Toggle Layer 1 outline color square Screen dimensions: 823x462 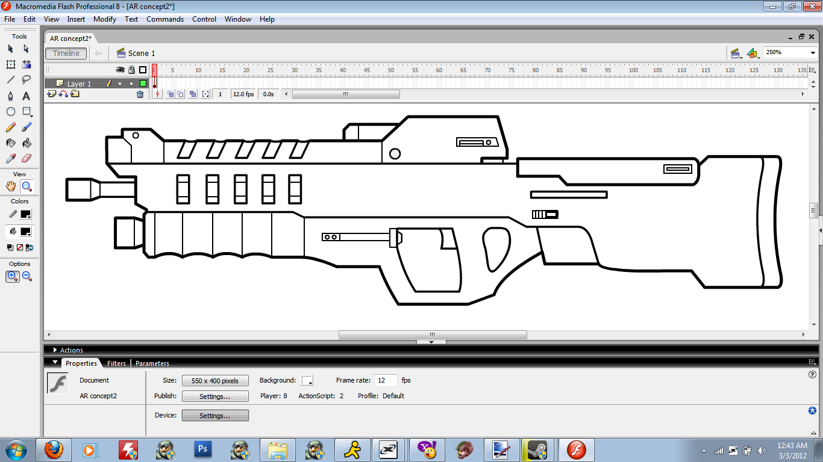tap(143, 84)
